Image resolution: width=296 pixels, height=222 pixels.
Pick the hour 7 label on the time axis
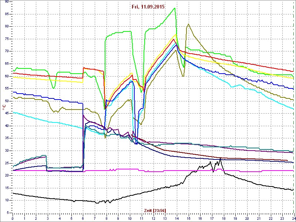tap(95, 218)
